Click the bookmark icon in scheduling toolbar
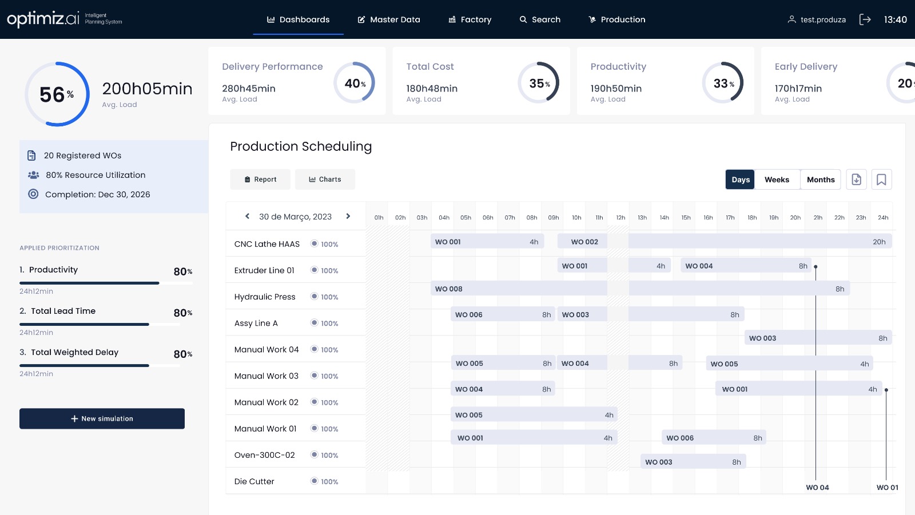 click(881, 179)
